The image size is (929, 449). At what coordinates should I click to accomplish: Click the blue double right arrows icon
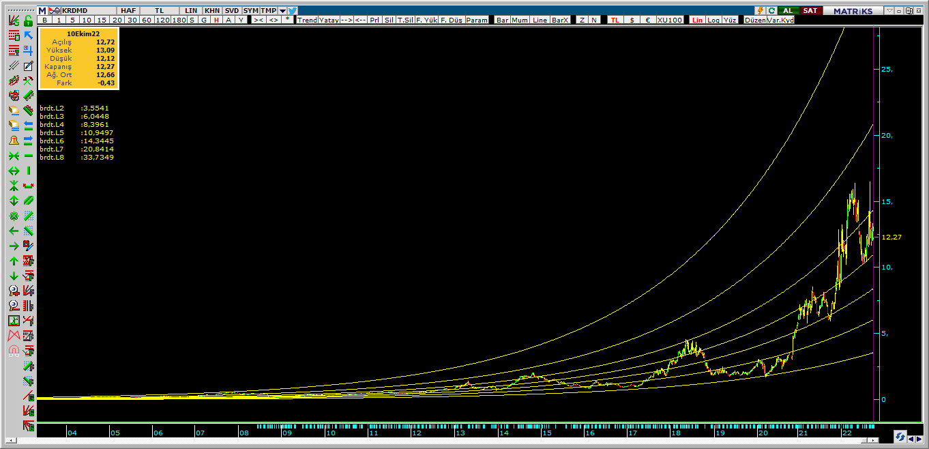point(28,141)
